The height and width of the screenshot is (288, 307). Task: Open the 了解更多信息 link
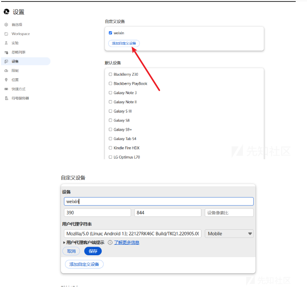pos(127,242)
